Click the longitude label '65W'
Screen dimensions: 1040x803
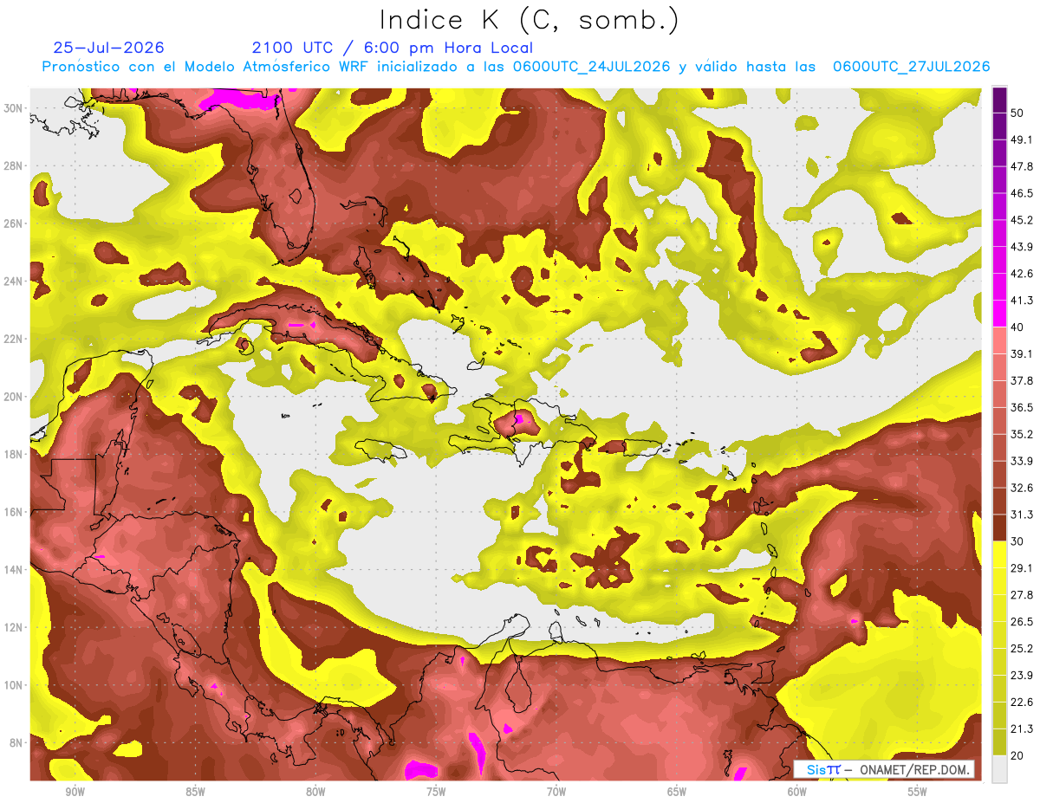[x=677, y=793]
